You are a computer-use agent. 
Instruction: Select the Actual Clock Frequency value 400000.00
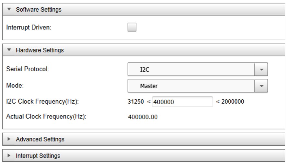click(143, 117)
